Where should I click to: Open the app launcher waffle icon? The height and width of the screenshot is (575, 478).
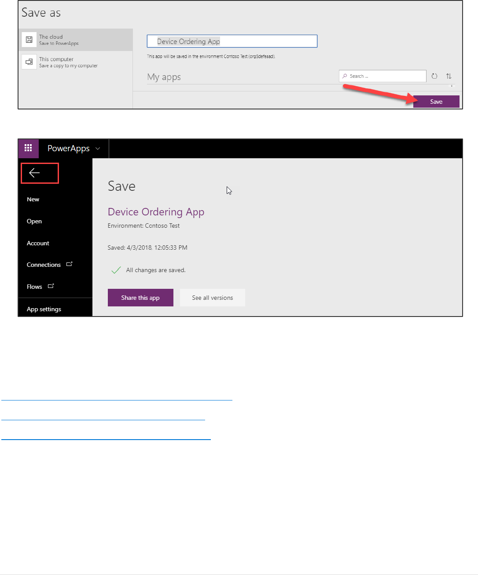coord(28,148)
